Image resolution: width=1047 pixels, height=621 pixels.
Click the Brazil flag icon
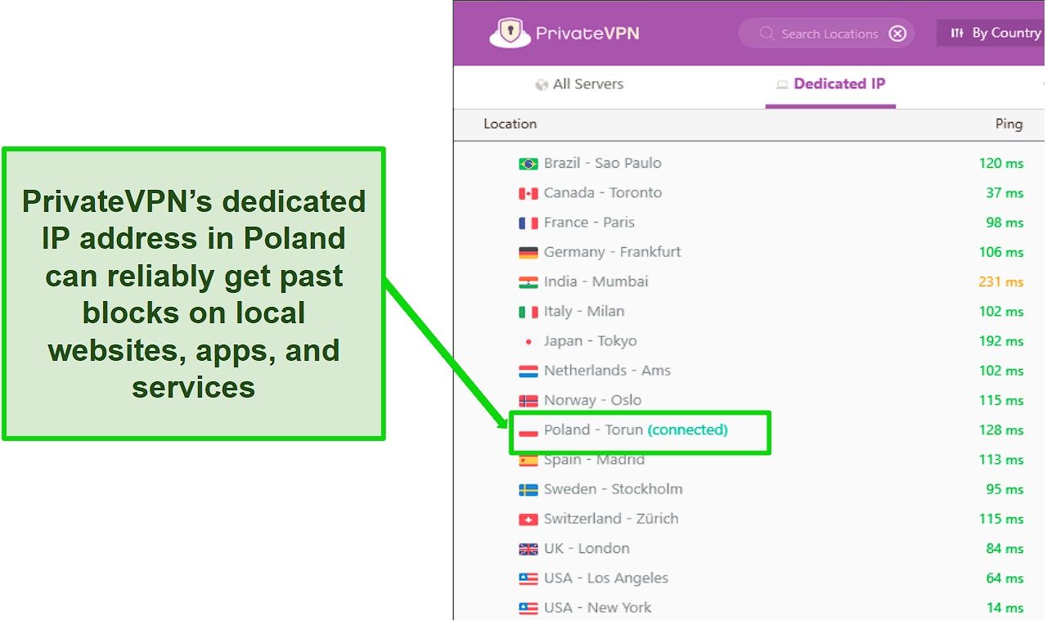pos(528,164)
